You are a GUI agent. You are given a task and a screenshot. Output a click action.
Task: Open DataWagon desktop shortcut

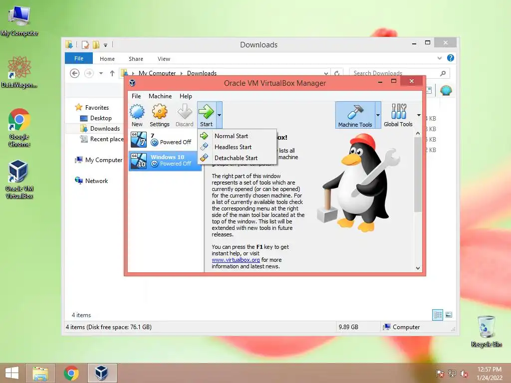(x=19, y=72)
